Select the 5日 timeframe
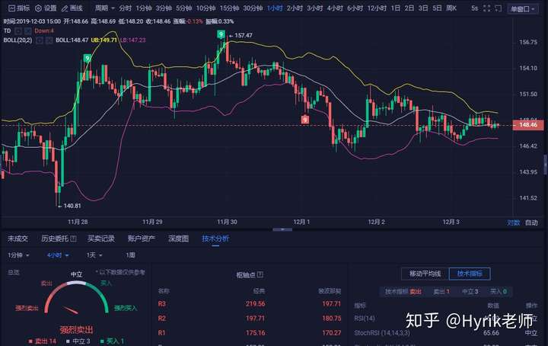This screenshot has height=346, width=548. (x=437, y=8)
